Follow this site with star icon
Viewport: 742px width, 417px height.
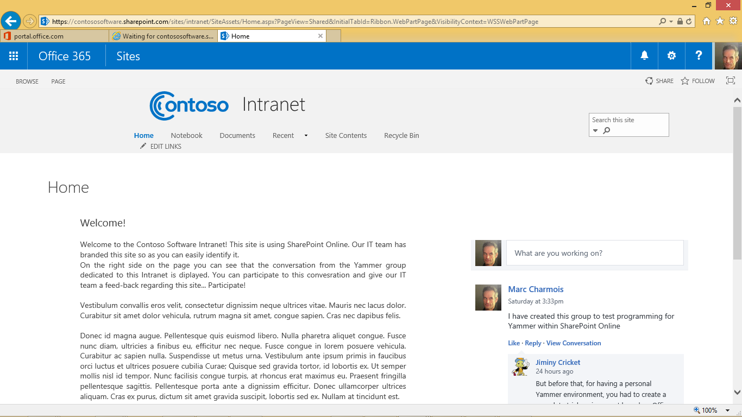click(x=685, y=81)
